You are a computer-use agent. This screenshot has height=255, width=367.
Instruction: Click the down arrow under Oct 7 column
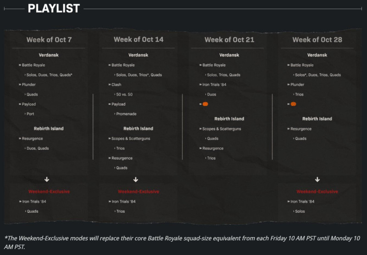[47, 180]
